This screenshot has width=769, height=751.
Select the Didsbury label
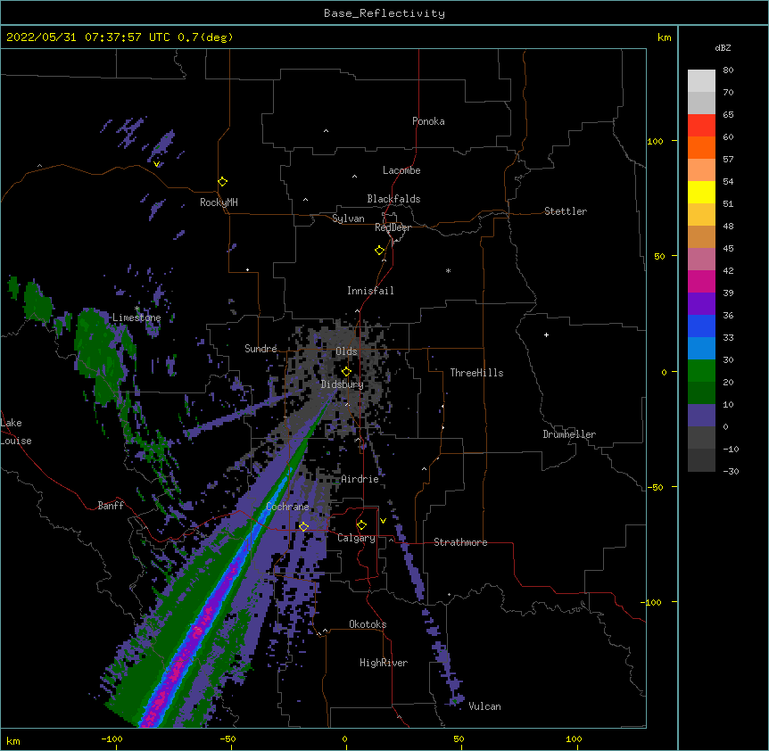(342, 384)
